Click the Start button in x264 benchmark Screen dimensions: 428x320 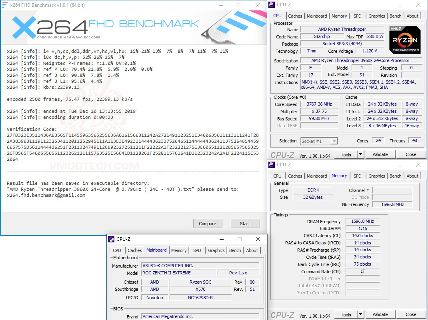click(245, 224)
